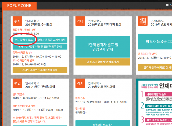Viewport: 172px width, 126px height.
Task: Open 전년도 수시모집 추가합격자 현황
Action: (40, 70)
